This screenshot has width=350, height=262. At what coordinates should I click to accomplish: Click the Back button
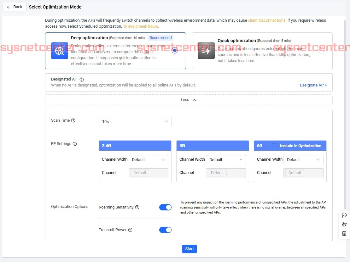click(x=15, y=7)
